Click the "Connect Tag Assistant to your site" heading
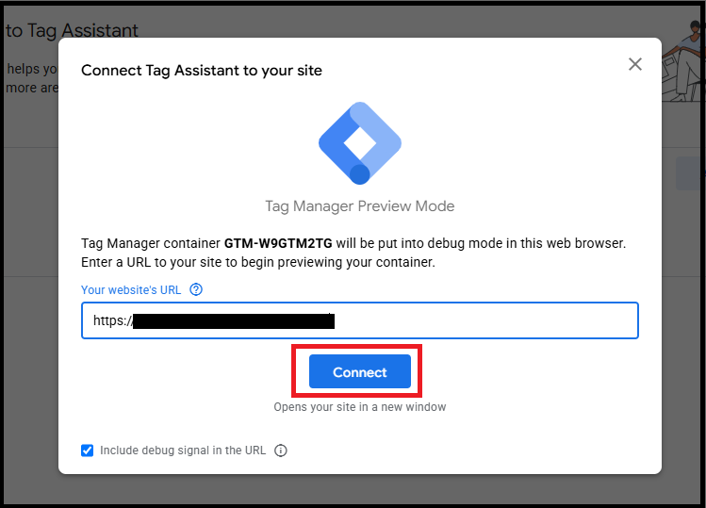 pyautogui.click(x=202, y=70)
